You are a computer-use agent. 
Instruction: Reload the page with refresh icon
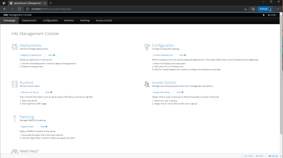point(19,9)
